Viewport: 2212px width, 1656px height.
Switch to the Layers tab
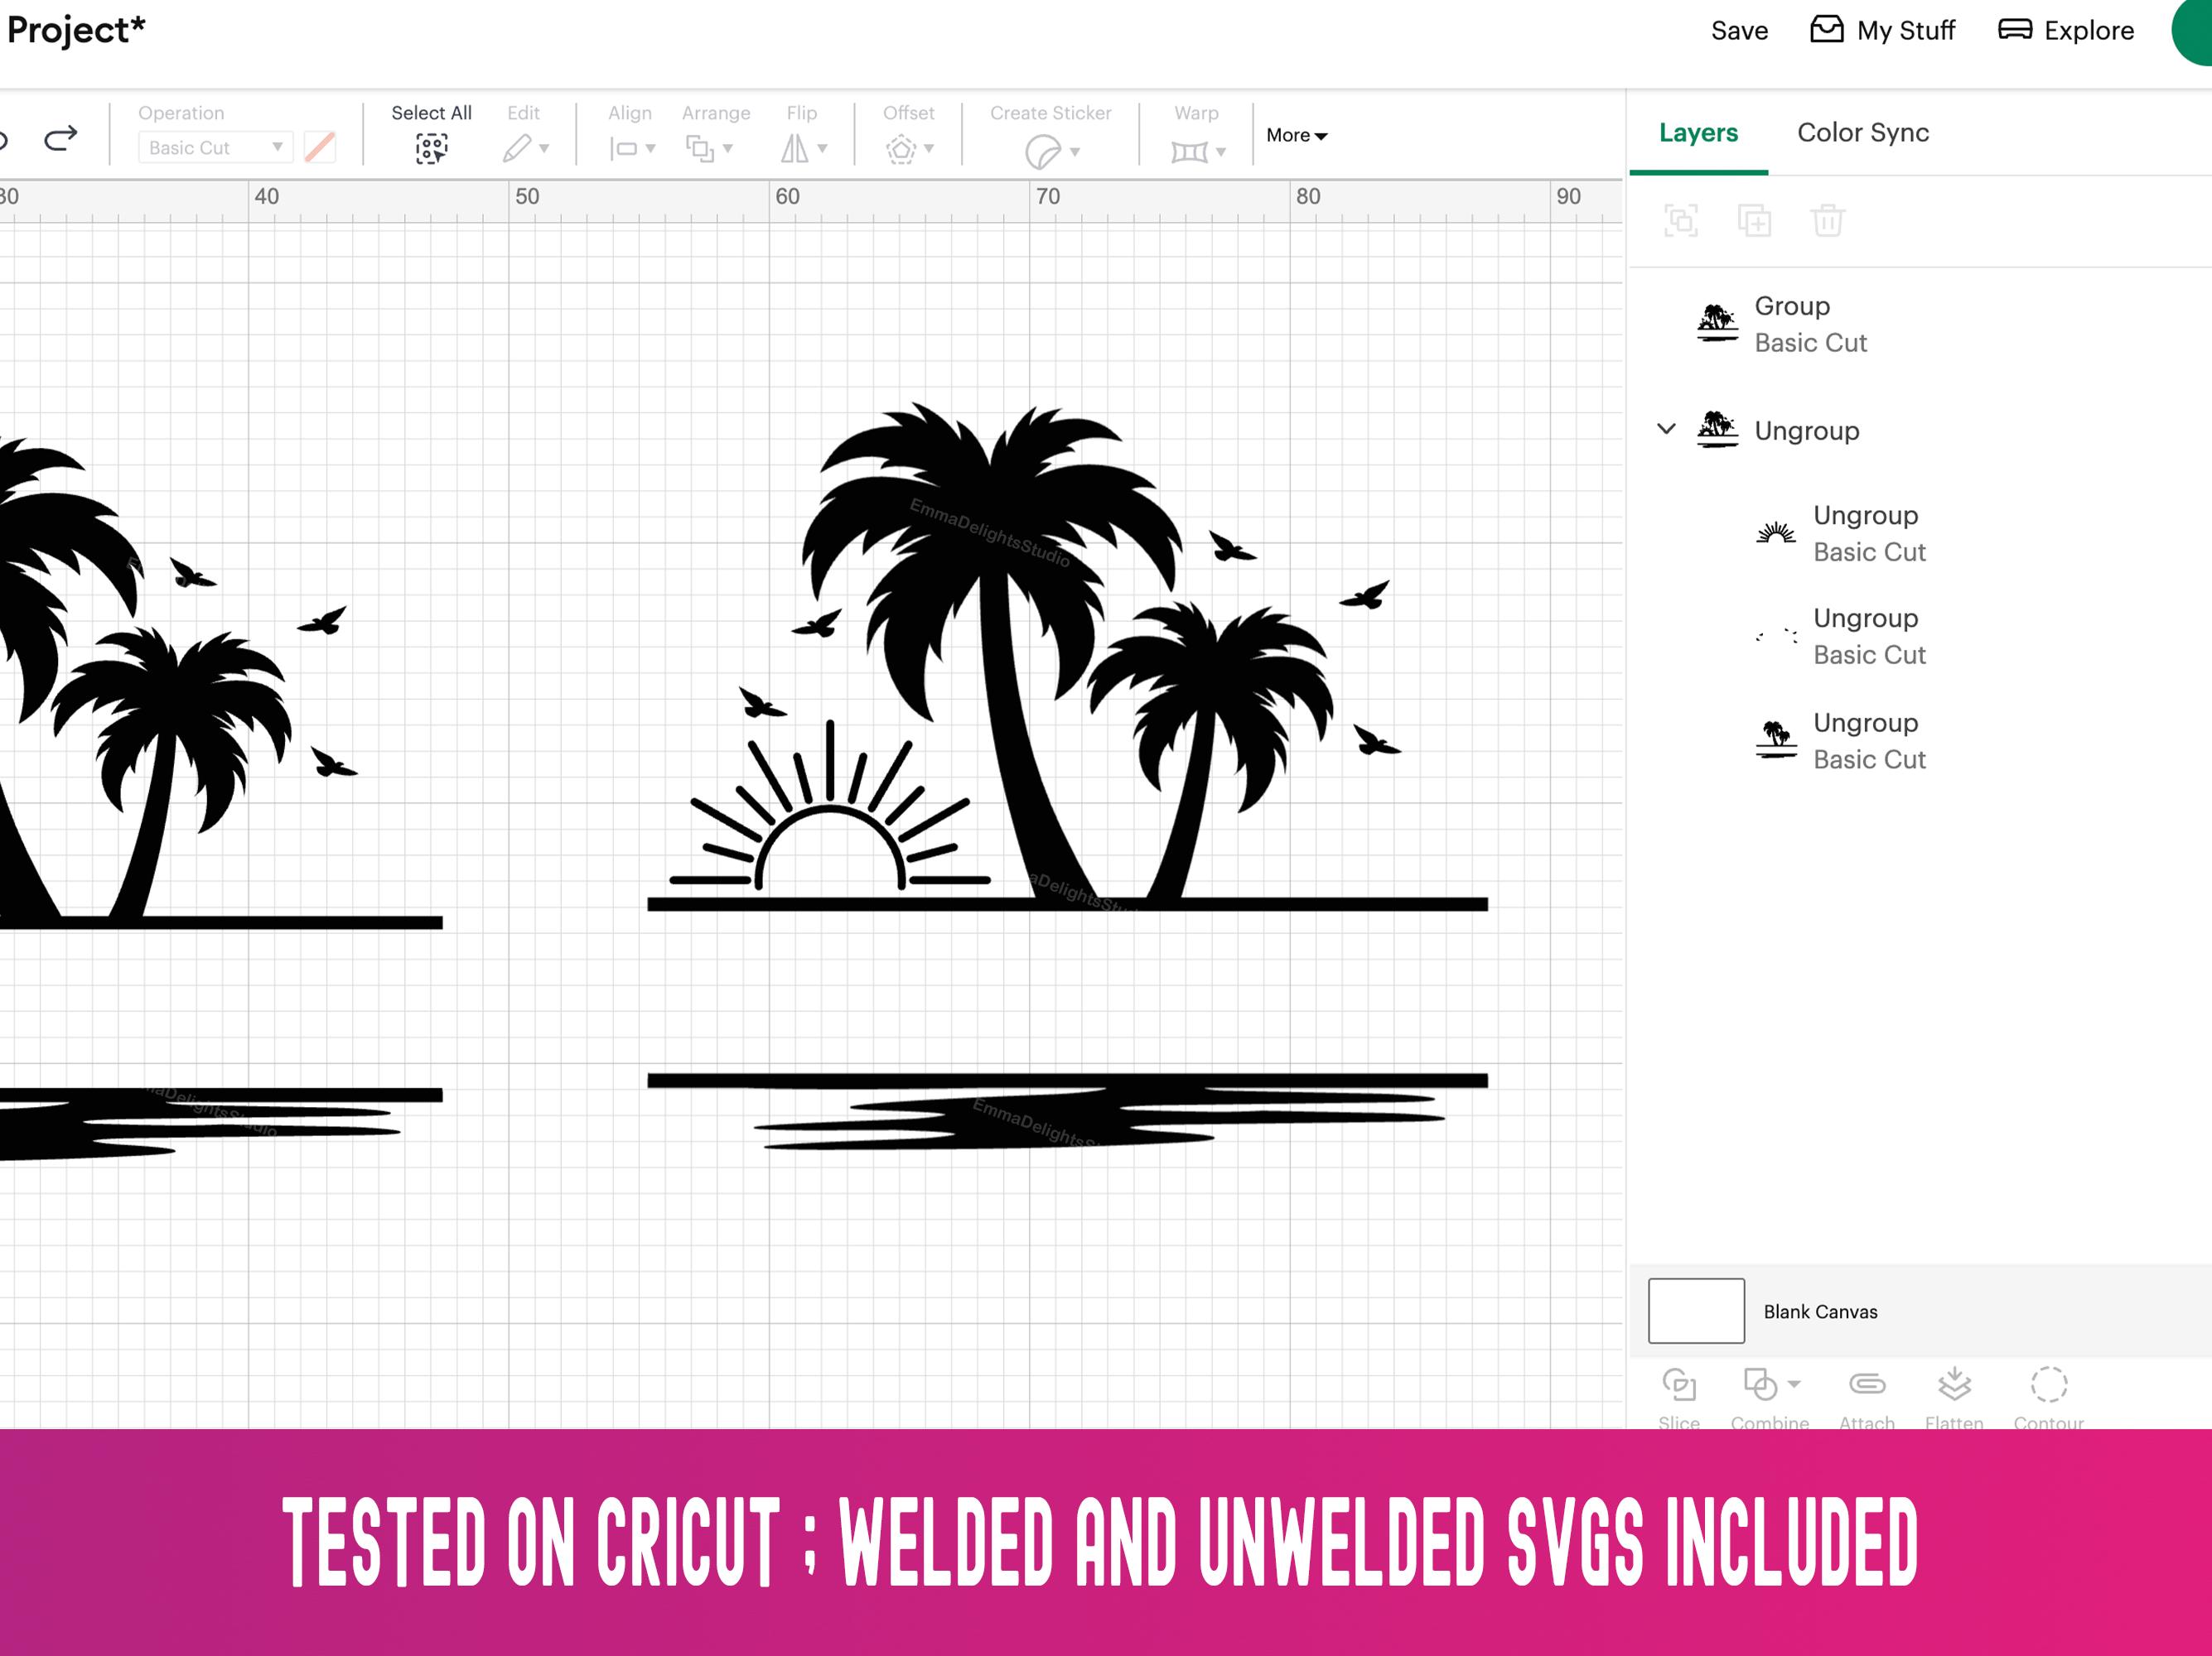(1698, 133)
